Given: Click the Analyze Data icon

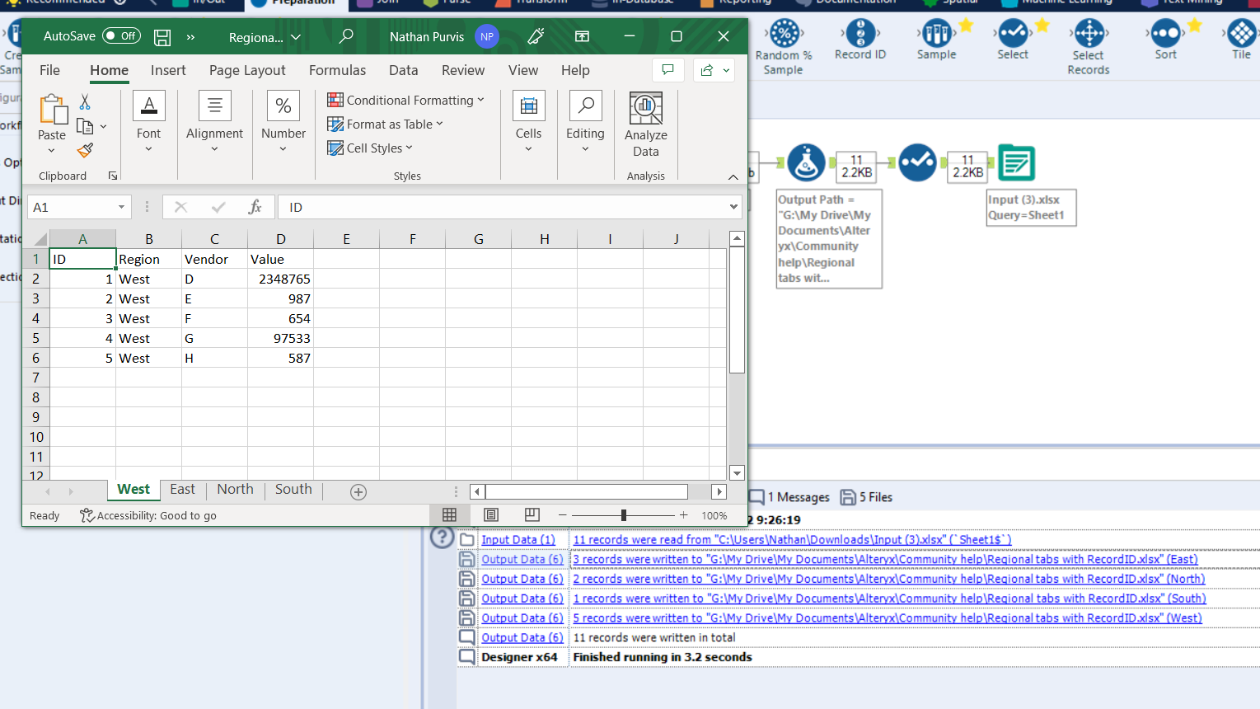Looking at the screenshot, I should [x=645, y=109].
